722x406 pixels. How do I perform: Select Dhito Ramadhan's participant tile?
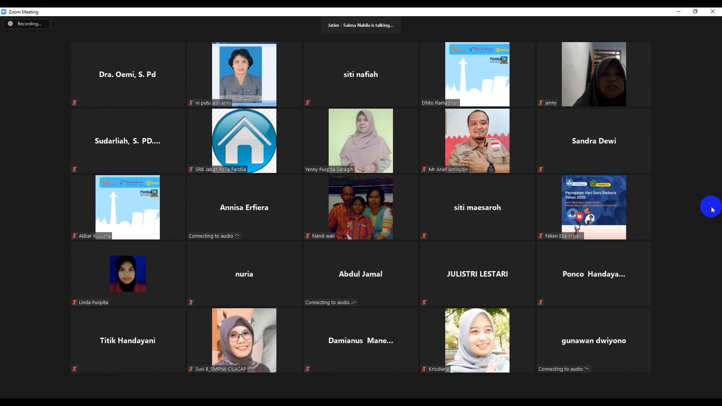pyautogui.click(x=477, y=73)
